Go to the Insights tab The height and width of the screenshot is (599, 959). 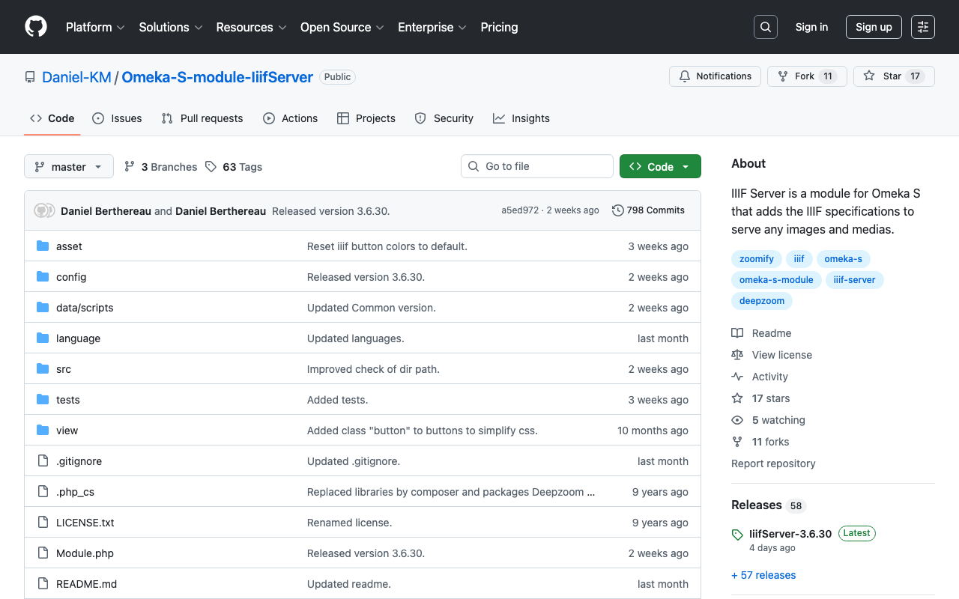[x=521, y=118]
